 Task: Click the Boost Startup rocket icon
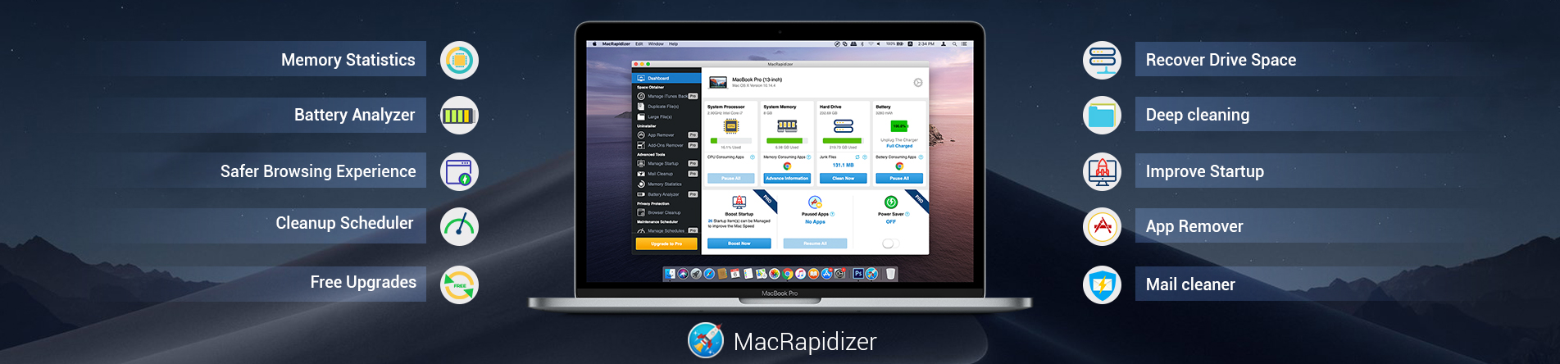pyautogui.click(x=739, y=202)
